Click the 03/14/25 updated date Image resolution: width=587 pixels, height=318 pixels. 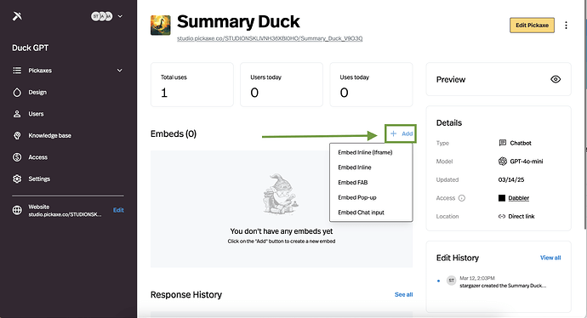[x=511, y=179]
